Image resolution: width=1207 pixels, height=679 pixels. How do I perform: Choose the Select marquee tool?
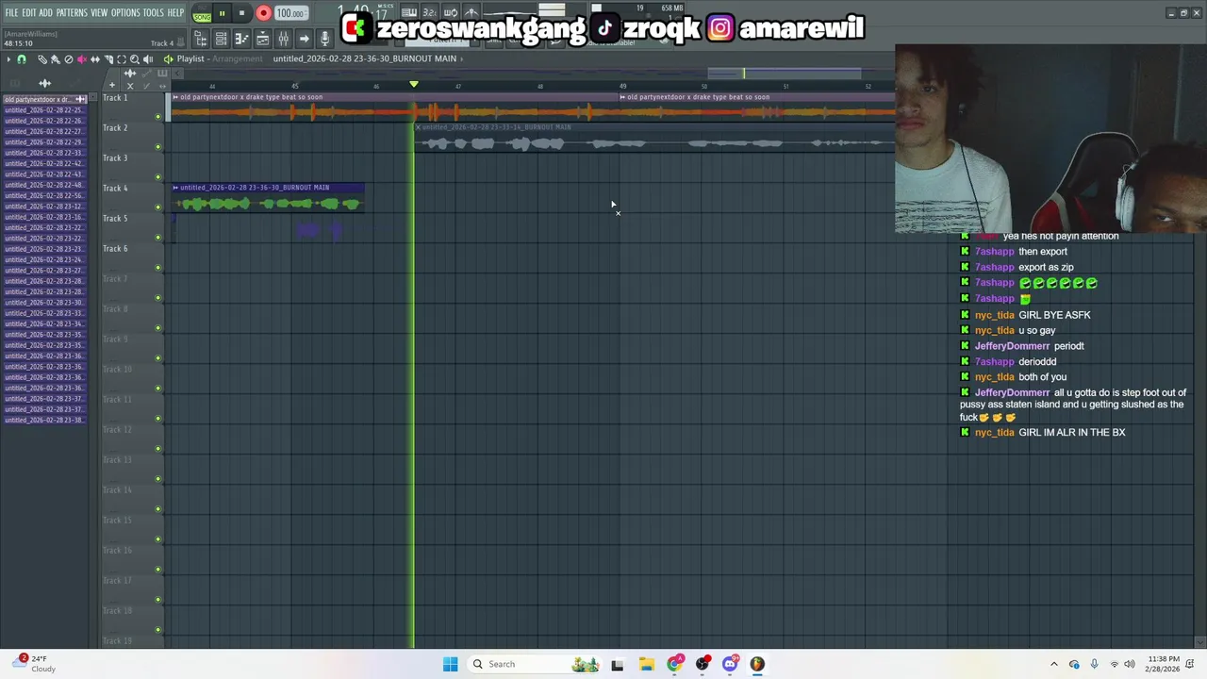[122, 59]
